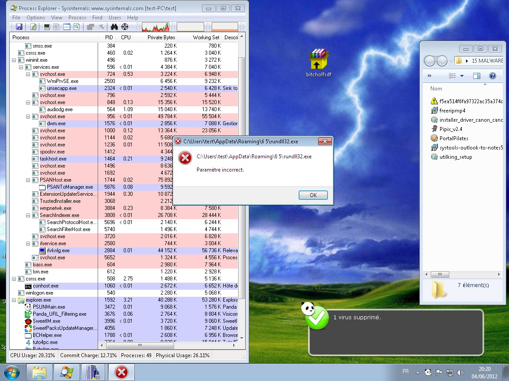Click the DLL/handle view toolbar icon
The image size is (509, 381).
pos(76,27)
